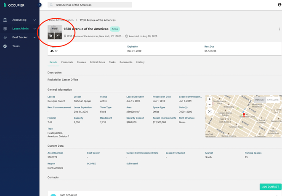Expand the Deal Tracker menu
This screenshot has height=196, width=282.
click(35, 38)
